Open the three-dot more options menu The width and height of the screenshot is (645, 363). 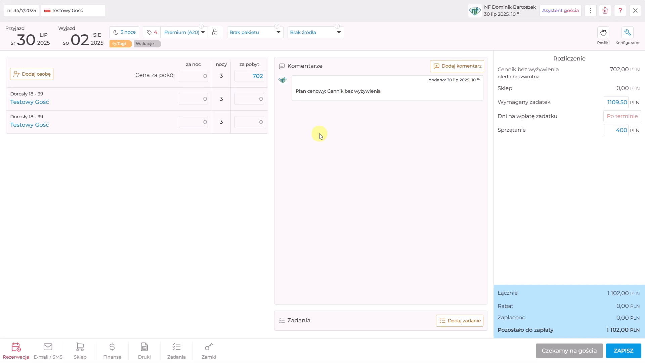point(590,10)
